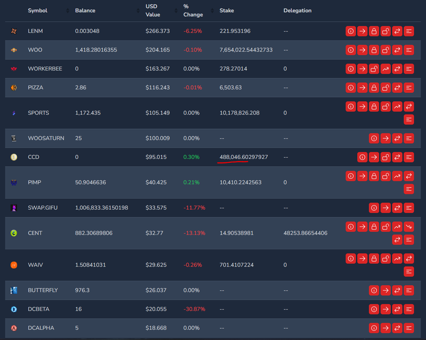Stake WAIV using the lock icon
426x340 pixels.
[374, 258]
